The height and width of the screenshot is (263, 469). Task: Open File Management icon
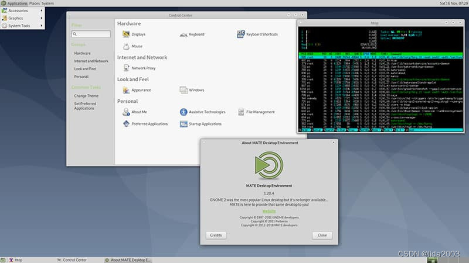(241, 112)
